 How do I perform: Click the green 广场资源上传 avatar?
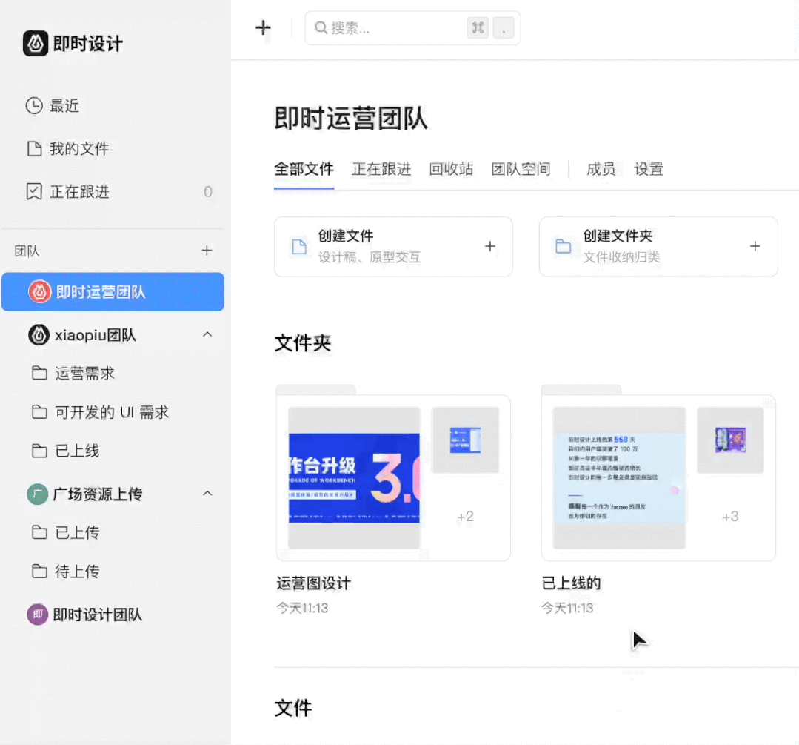click(37, 494)
